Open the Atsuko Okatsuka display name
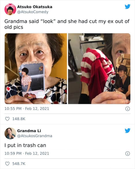This screenshot has width=135, height=169. tap(35, 7)
